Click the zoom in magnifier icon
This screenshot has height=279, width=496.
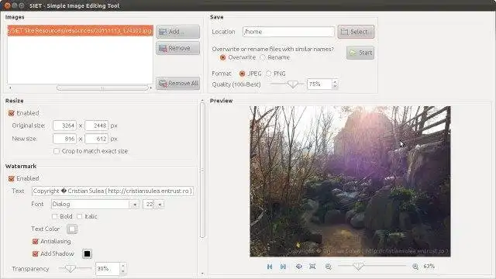(x=415, y=267)
